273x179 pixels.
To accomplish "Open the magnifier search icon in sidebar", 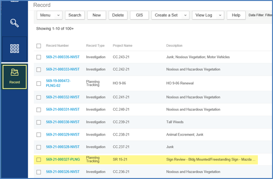I will tap(15, 23).
